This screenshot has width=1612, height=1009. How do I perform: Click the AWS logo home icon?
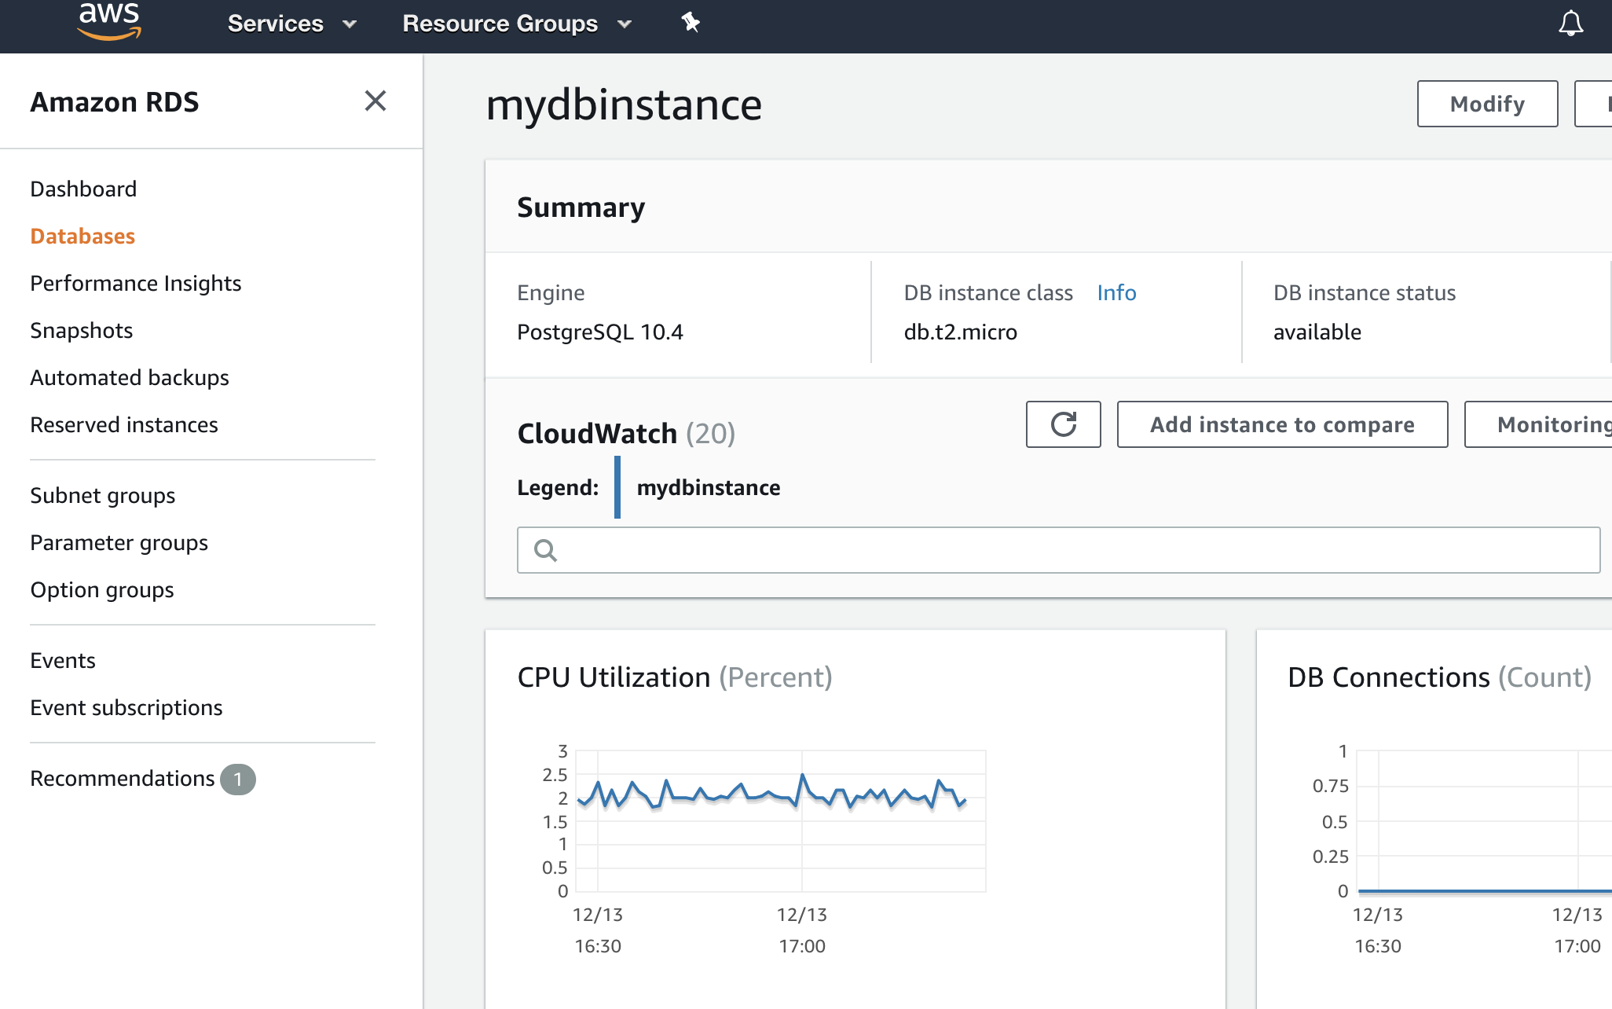tap(109, 21)
